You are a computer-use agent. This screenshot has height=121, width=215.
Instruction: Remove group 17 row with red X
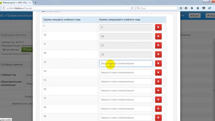point(158,99)
